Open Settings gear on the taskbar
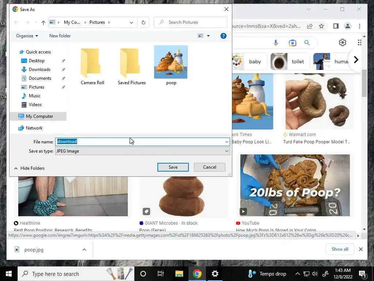 (215, 274)
